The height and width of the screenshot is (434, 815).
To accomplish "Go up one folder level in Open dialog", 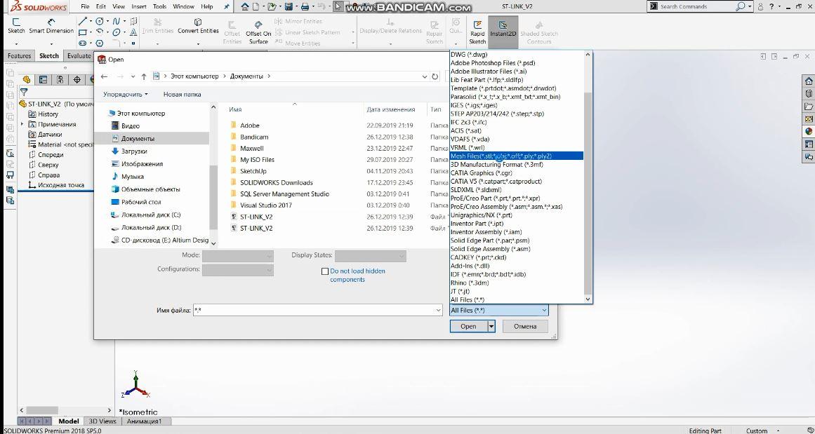I will pyautogui.click(x=144, y=76).
